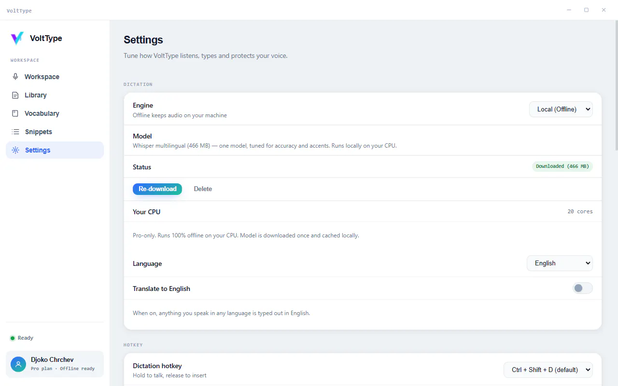Click the DICTATION section label
This screenshot has width=618, height=386.
pyautogui.click(x=138, y=84)
